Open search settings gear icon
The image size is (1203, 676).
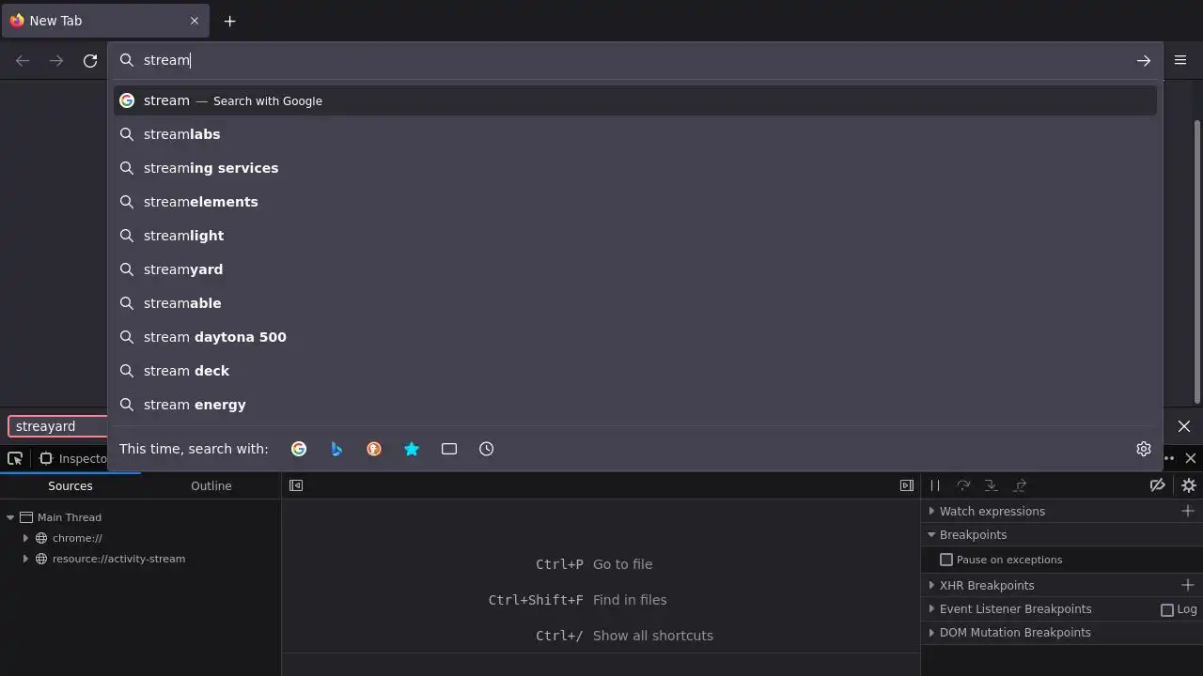click(x=1144, y=449)
